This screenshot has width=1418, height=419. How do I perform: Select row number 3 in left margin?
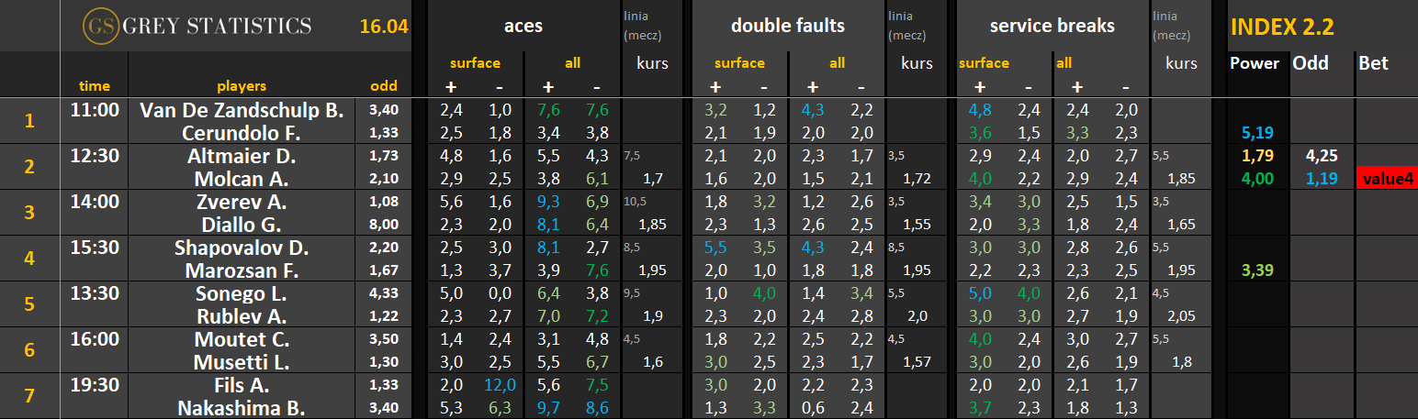[x=29, y=213]
